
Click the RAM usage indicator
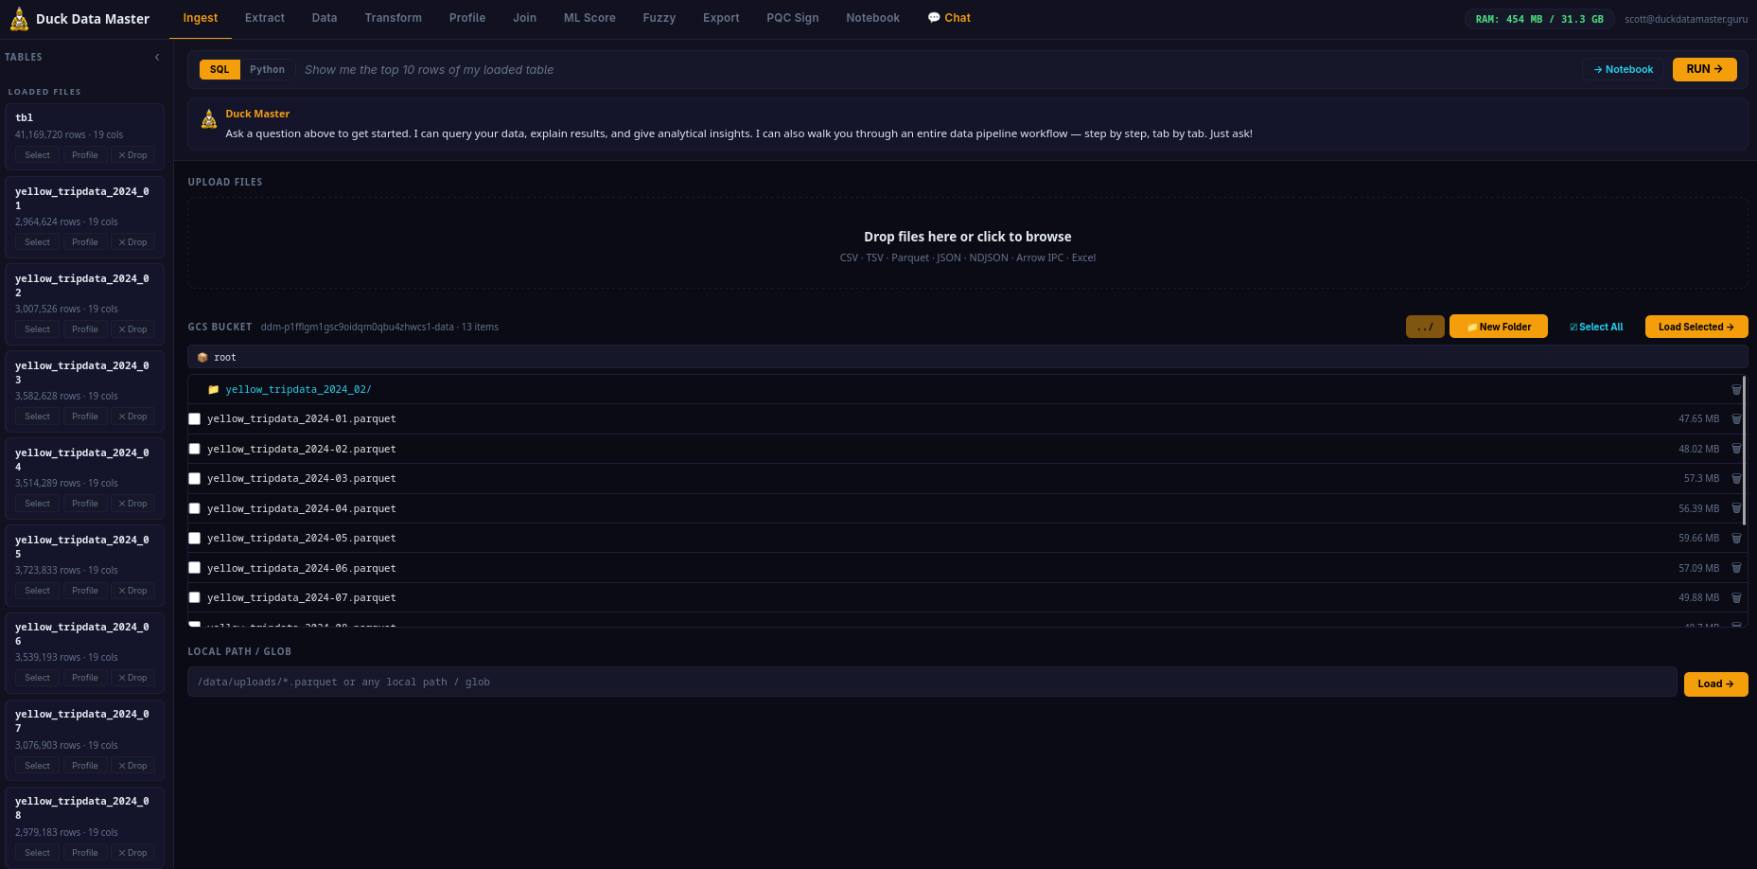pos(1539,19)
